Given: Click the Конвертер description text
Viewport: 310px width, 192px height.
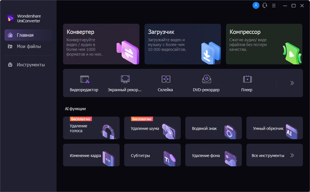Looking at the screenshot, I should [84, 47].
